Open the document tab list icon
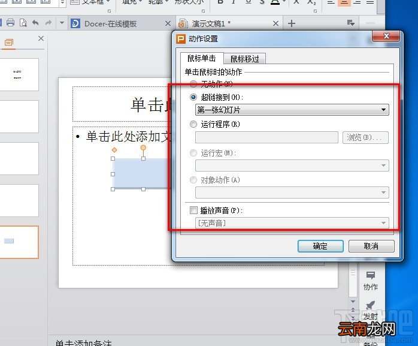 (351, 23)
